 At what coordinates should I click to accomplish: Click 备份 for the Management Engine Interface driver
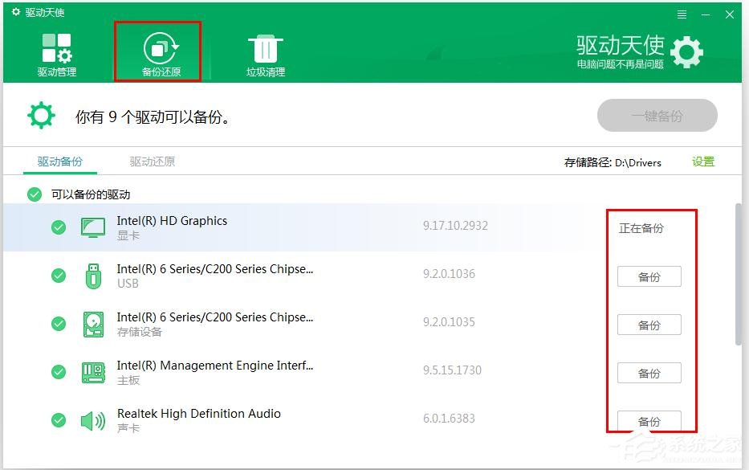click(649, 373)
